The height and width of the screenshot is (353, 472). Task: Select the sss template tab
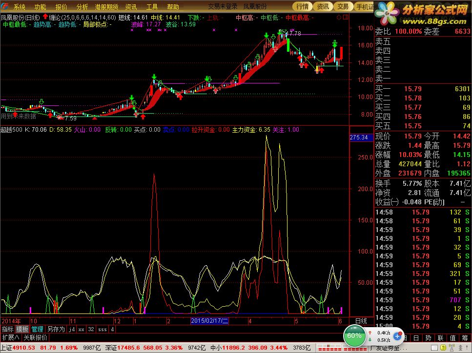pyautogui.click(x=103, y=329)
